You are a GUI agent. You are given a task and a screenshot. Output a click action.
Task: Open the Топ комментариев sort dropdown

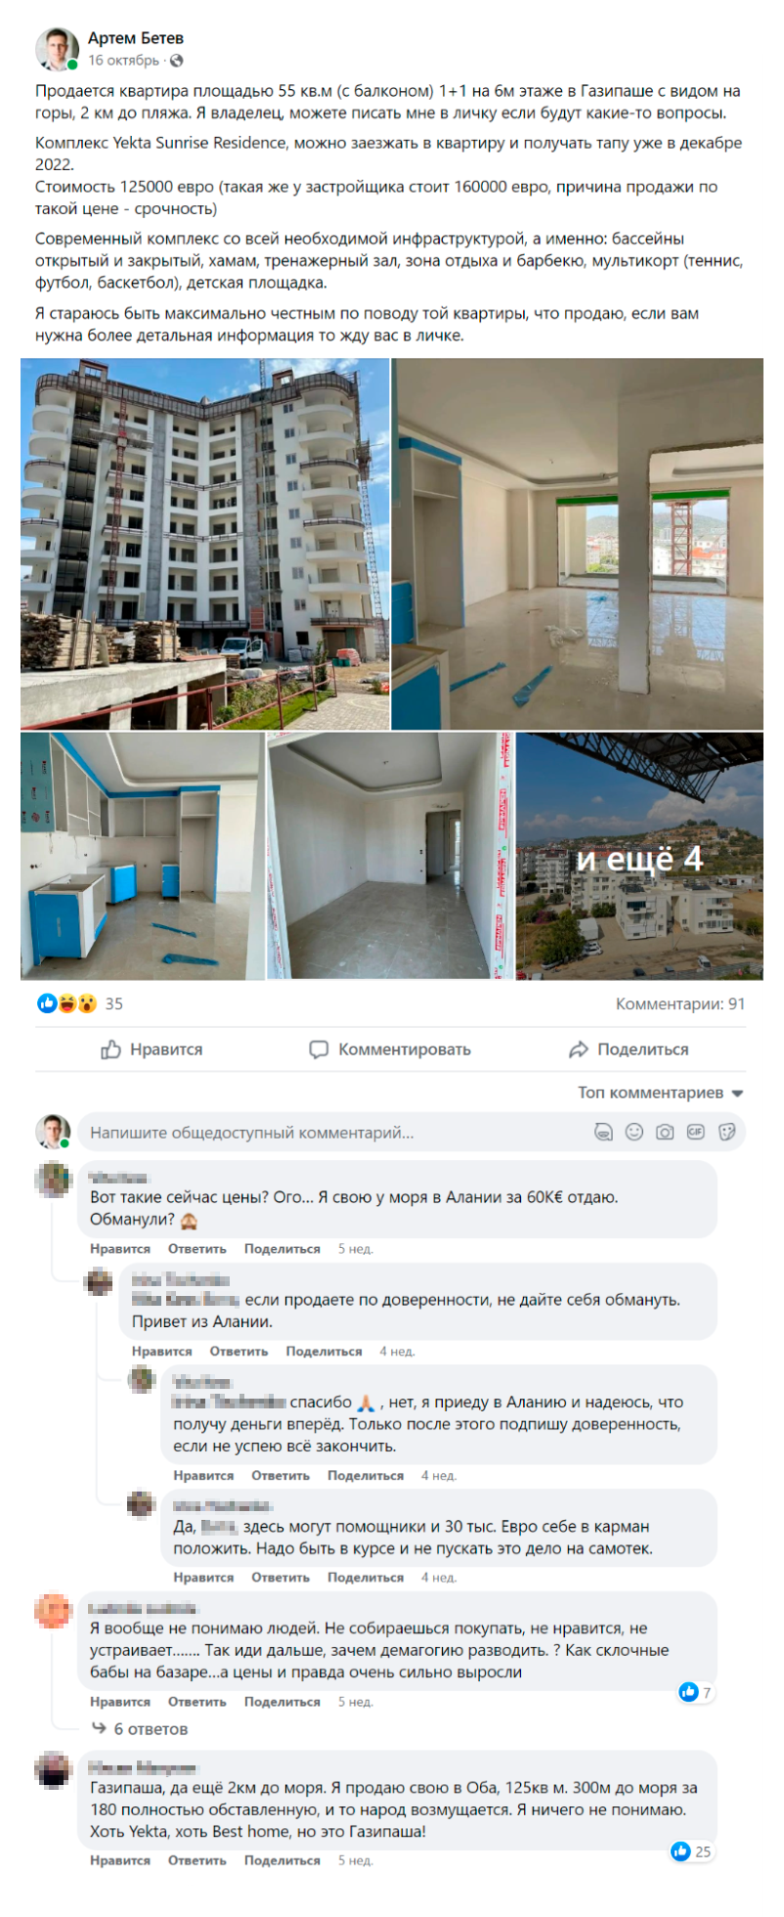pyautogui.click(x=661, y=1092)
